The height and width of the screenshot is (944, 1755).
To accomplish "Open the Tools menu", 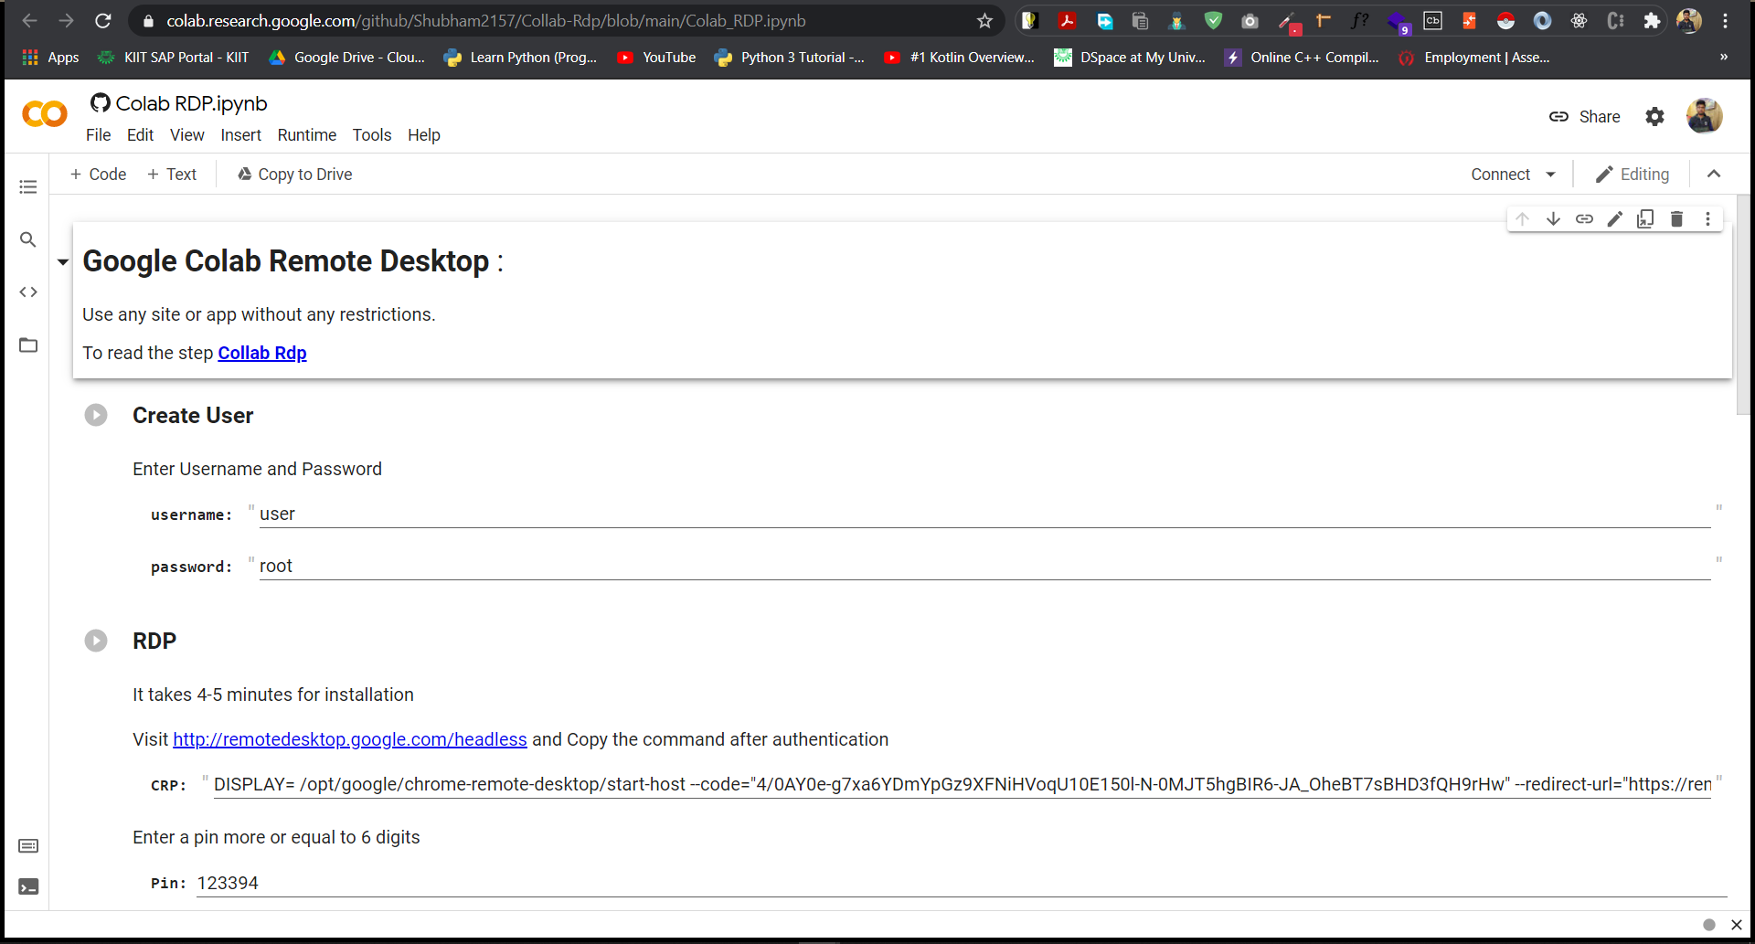I will 371,135.
